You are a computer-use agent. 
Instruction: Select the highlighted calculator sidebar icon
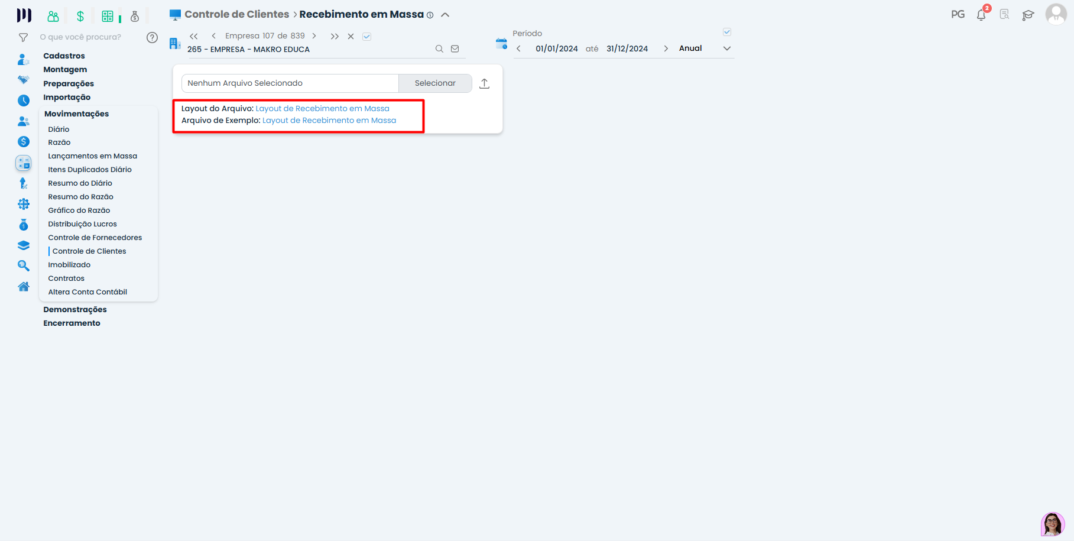point(24,163)
